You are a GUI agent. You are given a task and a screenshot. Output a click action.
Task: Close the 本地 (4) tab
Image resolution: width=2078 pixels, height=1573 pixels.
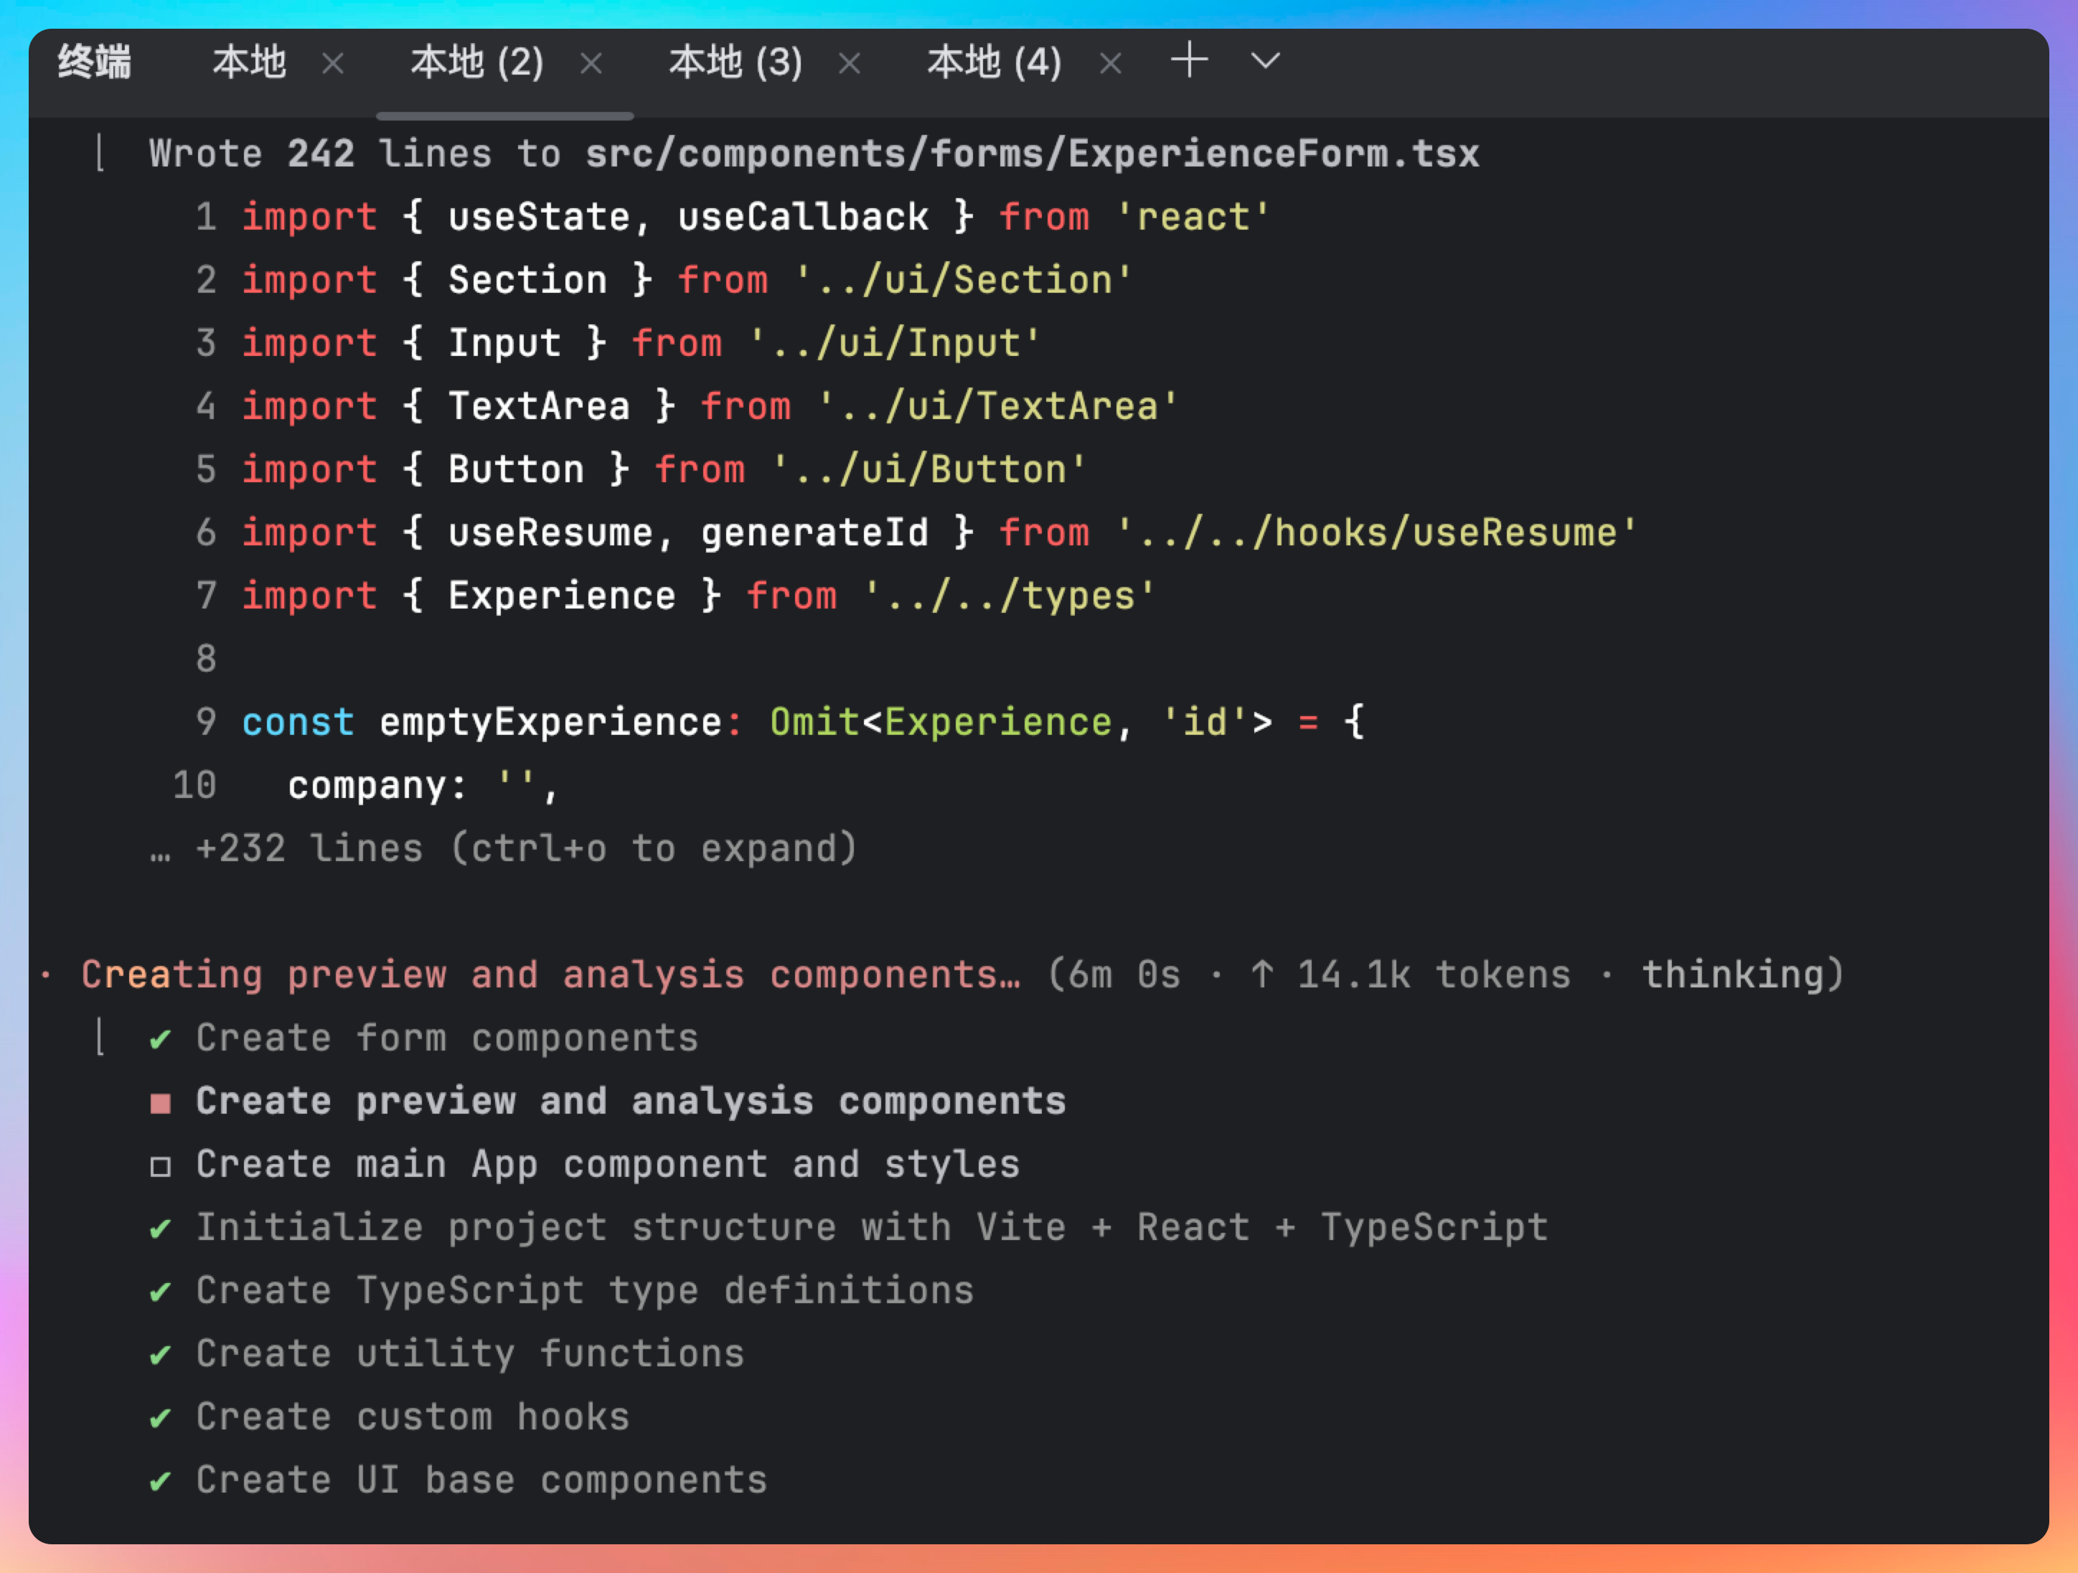(x=1111, y=64)
